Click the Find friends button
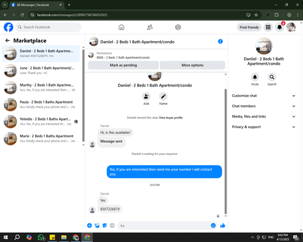Viewport: 303px width, 242px height. pyautogui.click(x=249, y=27)
